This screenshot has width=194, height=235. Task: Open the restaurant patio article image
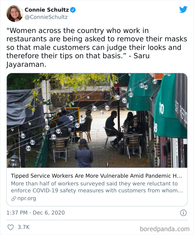coord(97,120)
